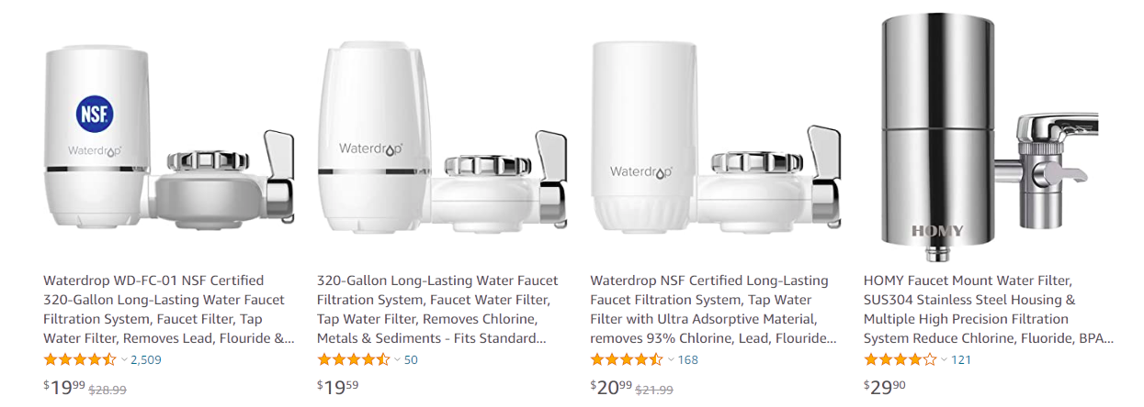View the 168 customer reviews

688,359
